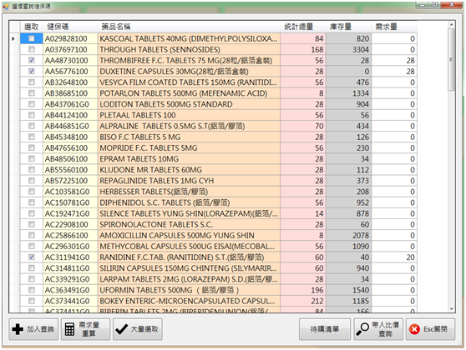
Task: Edit 需求量 cell of THROMBIFREE row
Action: [394, 61]
